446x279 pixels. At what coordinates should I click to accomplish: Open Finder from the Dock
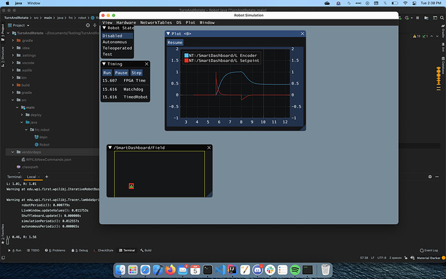[x=120, y=269]
